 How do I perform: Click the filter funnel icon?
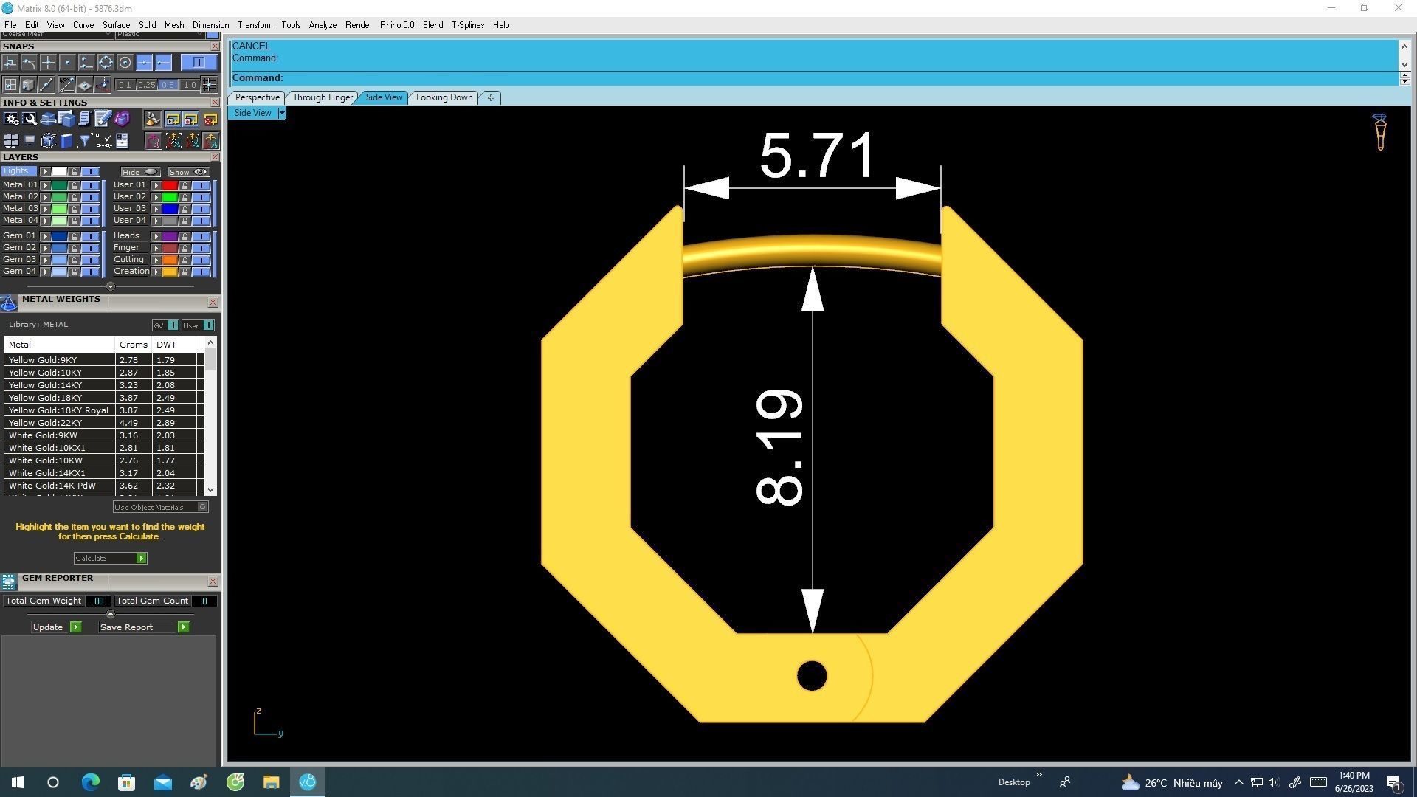pyautogui.click(x=85, y=140)
